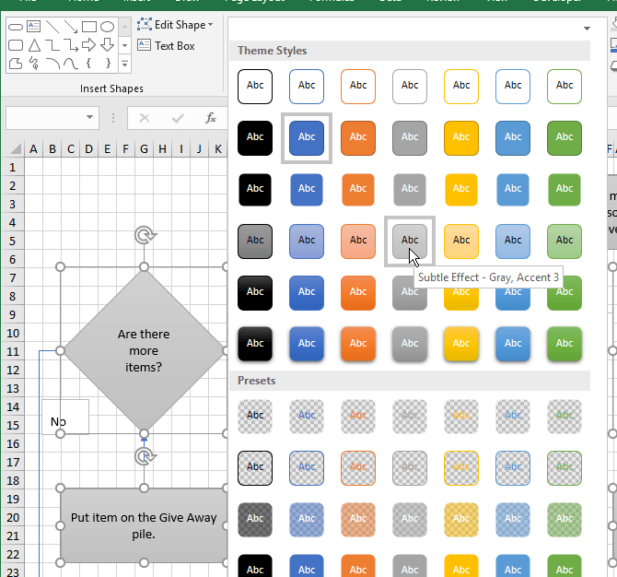Screen dimensions: 617x577
Task: Select the Oval shape in Insert Shapes
Action: pyautogui.click(x=107, y=27)
